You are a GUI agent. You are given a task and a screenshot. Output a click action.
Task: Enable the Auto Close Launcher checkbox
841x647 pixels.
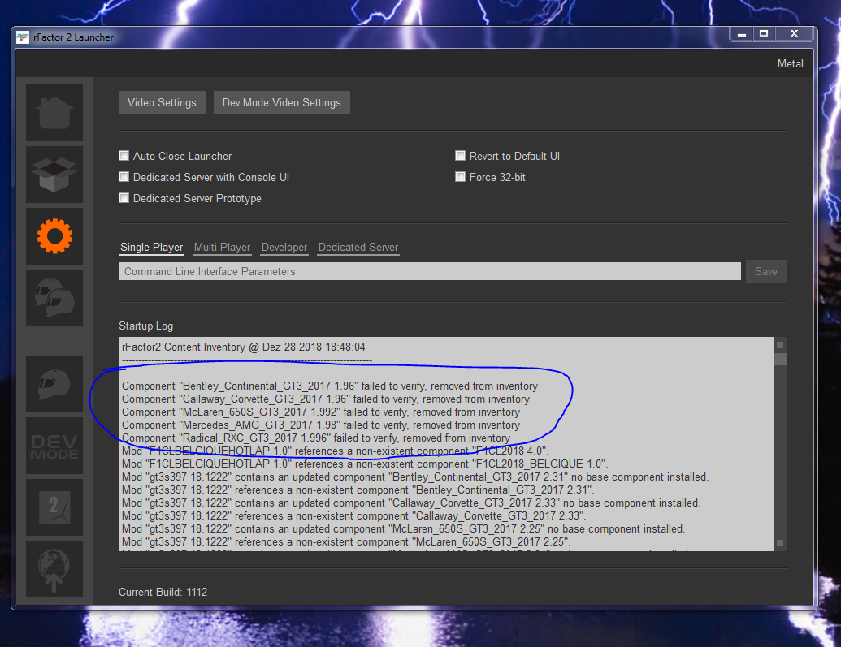(x=124, y=156)
